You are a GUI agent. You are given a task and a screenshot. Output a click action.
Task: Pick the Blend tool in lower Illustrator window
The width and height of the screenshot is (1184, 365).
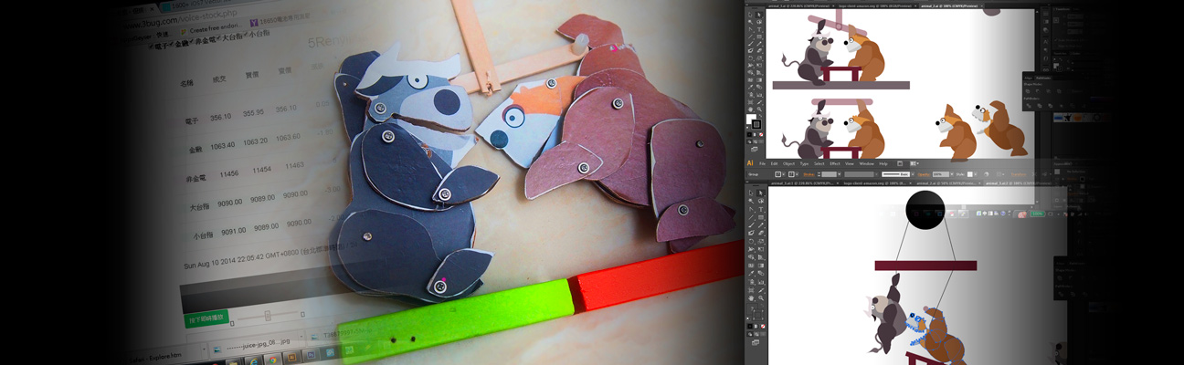761,274
